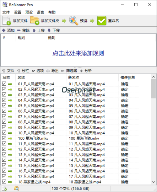Uncheck the checkbox for 01 凡人风起天南.mp4
The height and width of the screenshot is (192, 157).
pyautogui.click(x=4, y=84)
